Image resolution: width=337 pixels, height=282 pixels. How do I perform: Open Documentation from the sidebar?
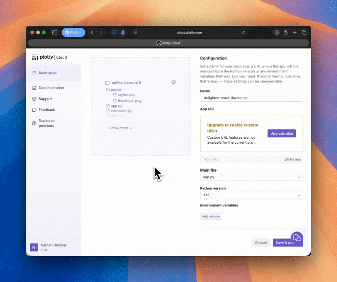pos(51,88)
